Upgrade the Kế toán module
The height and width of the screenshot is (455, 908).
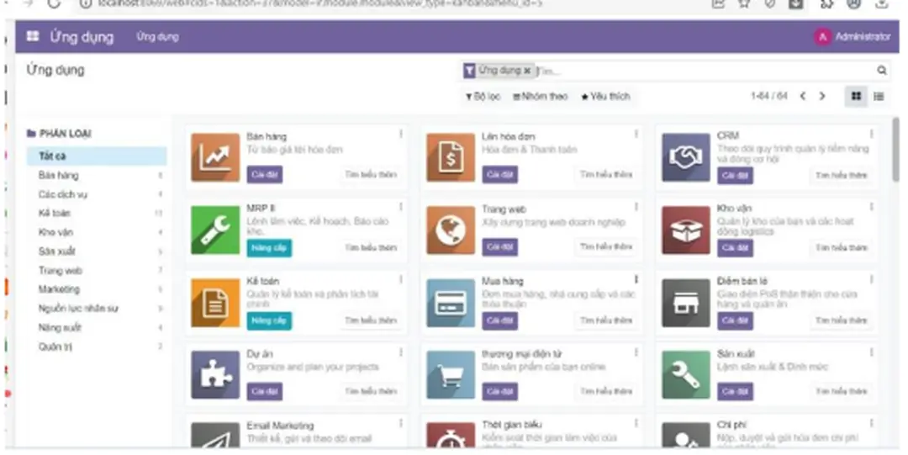[269, 320]
